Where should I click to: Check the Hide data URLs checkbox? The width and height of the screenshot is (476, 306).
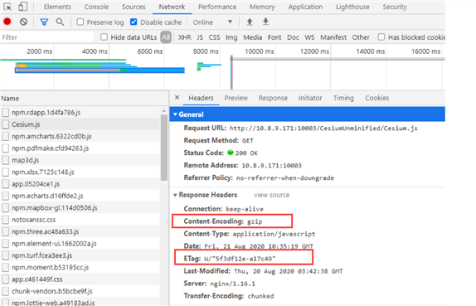(x=104, y=37)
